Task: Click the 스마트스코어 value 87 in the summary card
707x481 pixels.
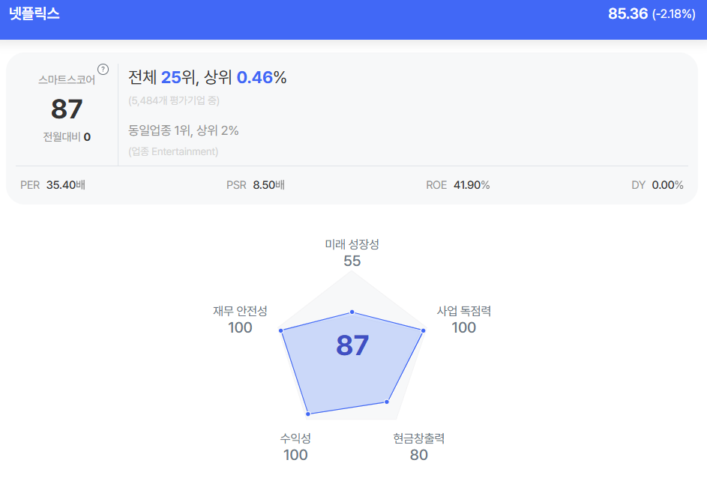Action: coord(67,109)
